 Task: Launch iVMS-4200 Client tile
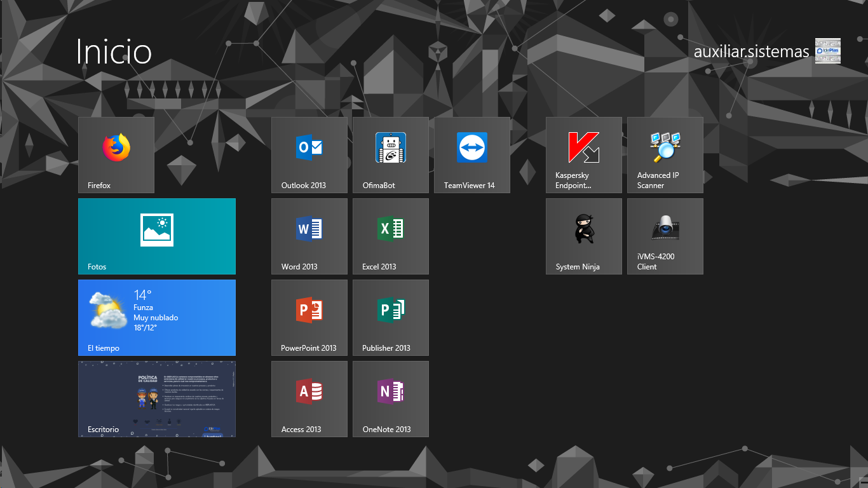pos(665,236)
